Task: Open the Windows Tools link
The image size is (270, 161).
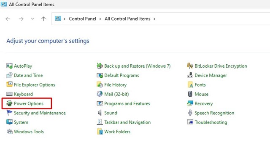Action: pos(29,132)
